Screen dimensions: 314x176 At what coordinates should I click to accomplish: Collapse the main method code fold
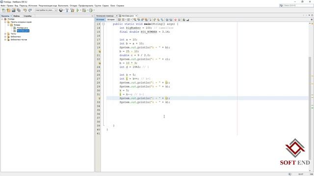pos(104,24)
